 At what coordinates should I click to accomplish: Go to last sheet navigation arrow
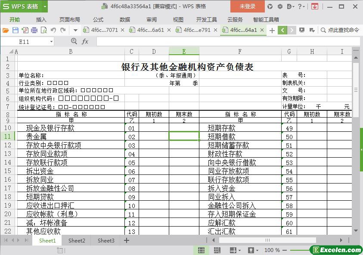tap(27, 240)
